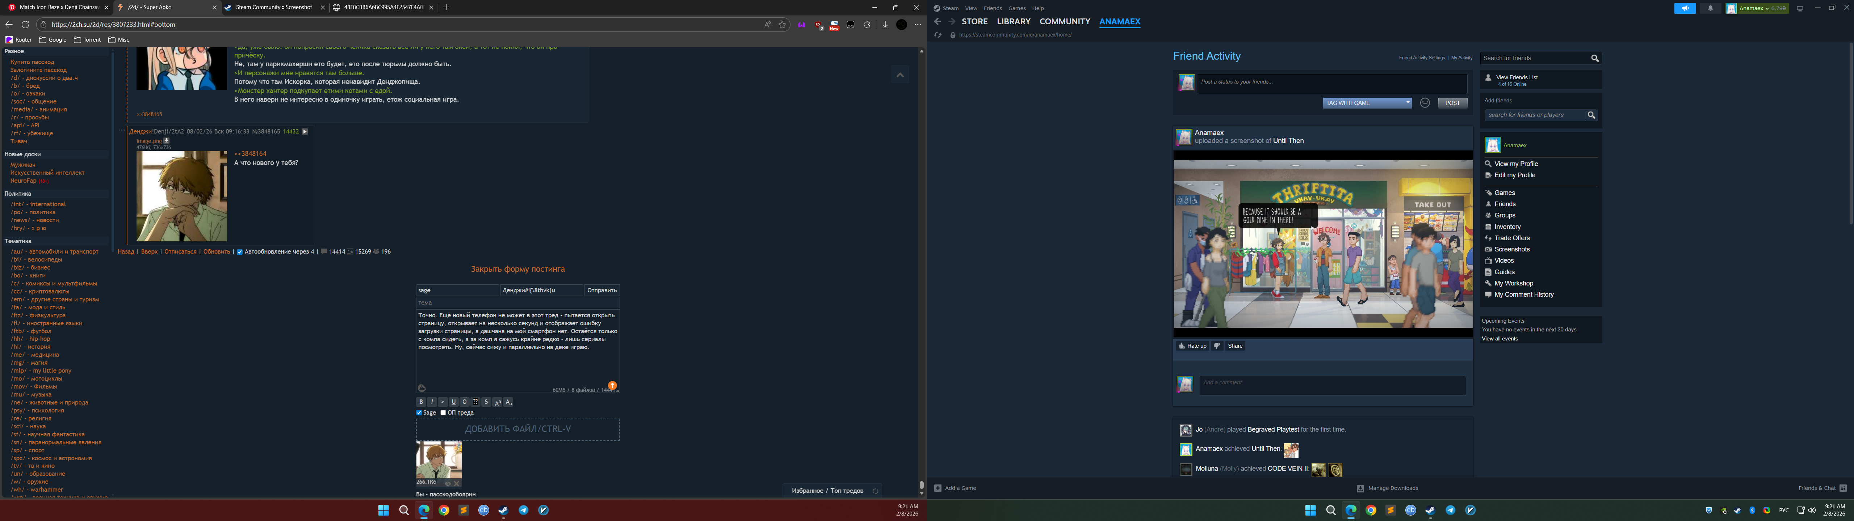Click the Rate up thumbs-up button

pyautogui.click(x=1192, y=346)
